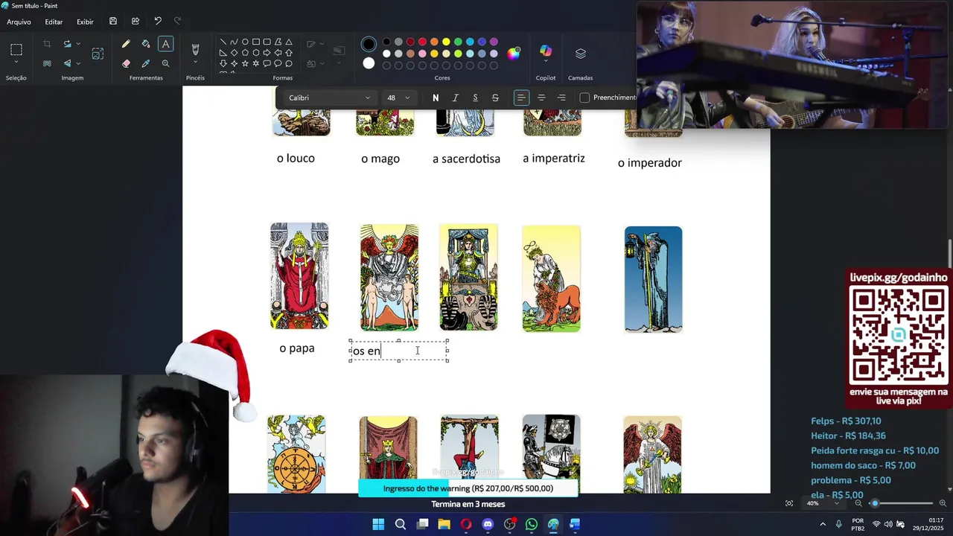Select secondary color white circle
Screen dimensions: 953x536
[x=369, y=63]
